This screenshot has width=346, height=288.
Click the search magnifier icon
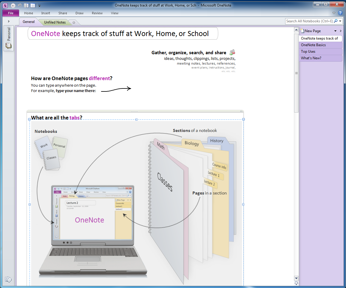(x=336, y=21)
